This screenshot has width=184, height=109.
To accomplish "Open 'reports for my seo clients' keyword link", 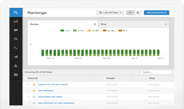I will [x=53, y=84].
